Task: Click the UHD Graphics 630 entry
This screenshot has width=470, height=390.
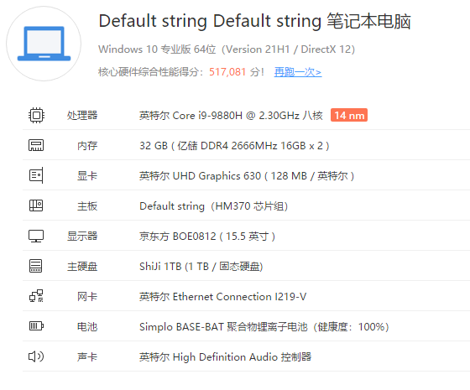Action: [x=247, y=176]
